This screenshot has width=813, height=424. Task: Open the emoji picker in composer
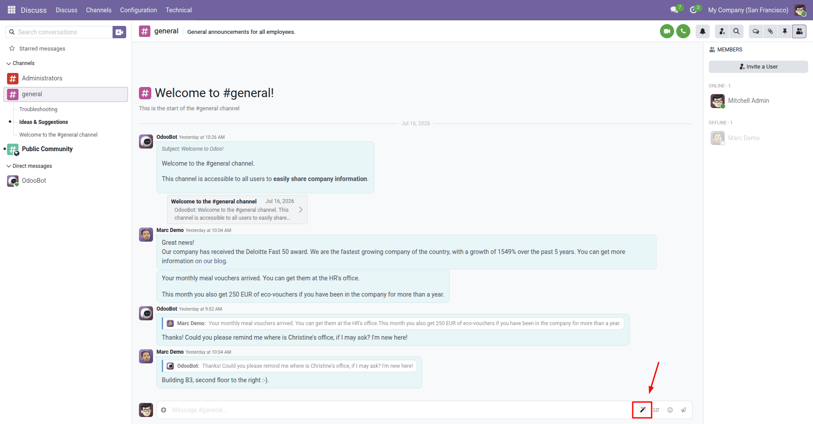pos(670,410)
